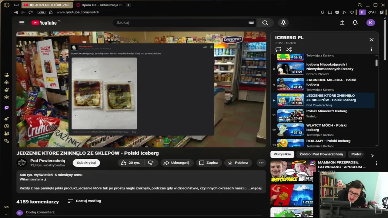This screenshot has width=388, height=218.
Task: Start voice search with microphone
Action: pos(283,23)
